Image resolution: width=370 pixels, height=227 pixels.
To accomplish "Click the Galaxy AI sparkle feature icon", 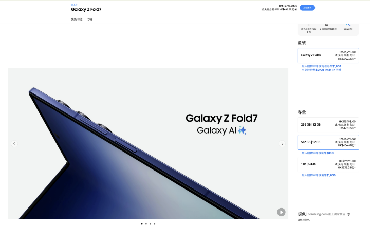I will click(348, 24).
